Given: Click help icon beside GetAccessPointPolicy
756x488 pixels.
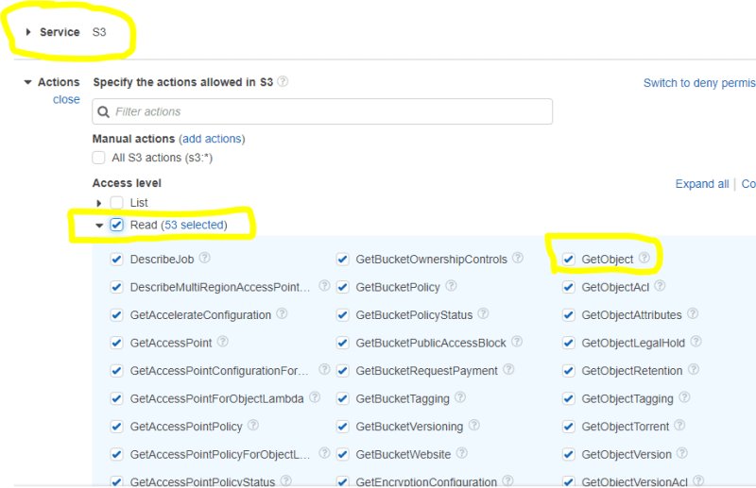Looking at the screenshot, I should click(252, 426).
